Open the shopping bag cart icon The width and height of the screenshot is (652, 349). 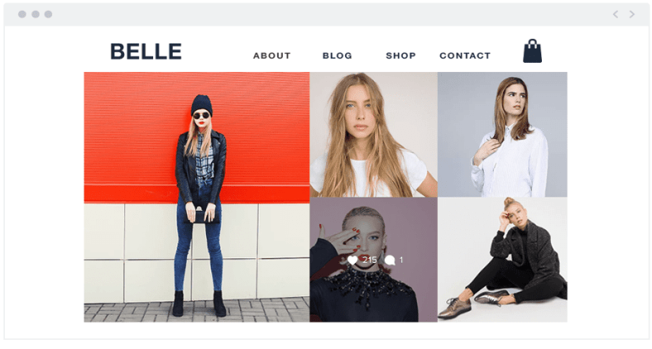click(532, 51)
